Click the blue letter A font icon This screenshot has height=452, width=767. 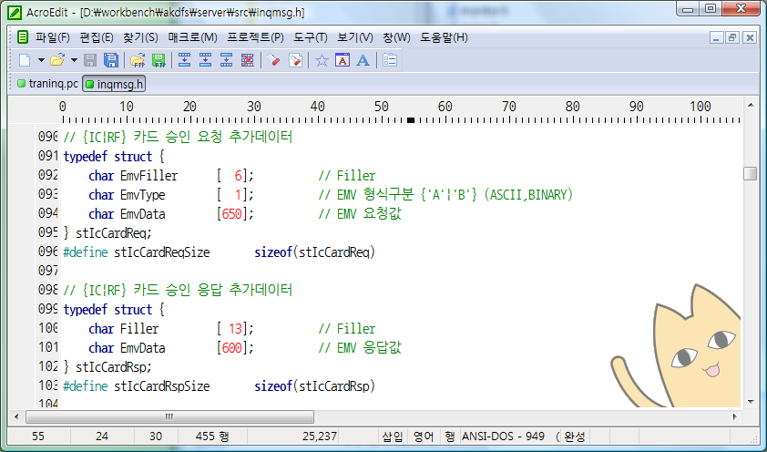point(363,60)
